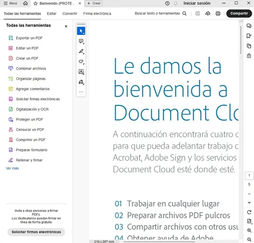Click Iniciar sesión

pos(197,3)
